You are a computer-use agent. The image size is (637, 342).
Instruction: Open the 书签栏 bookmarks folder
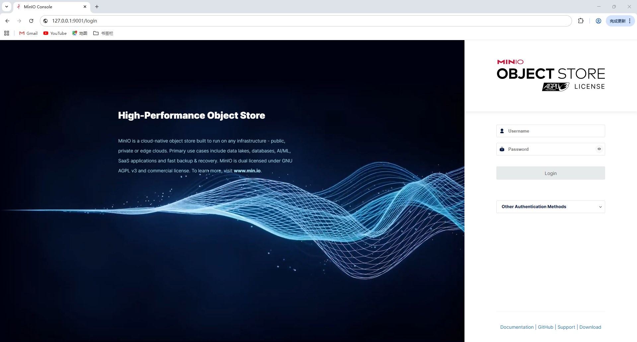pyautogui.click(x=103, y=33)
